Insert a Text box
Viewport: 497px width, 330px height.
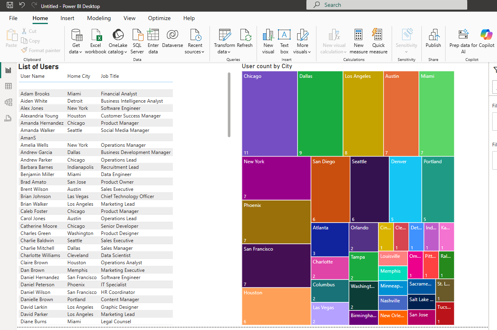coord(284,40)
